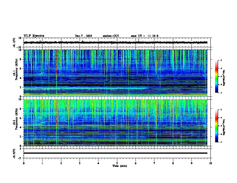
Task: Click inside the ch.1 spectrogram panel
Action: [115, 73]
